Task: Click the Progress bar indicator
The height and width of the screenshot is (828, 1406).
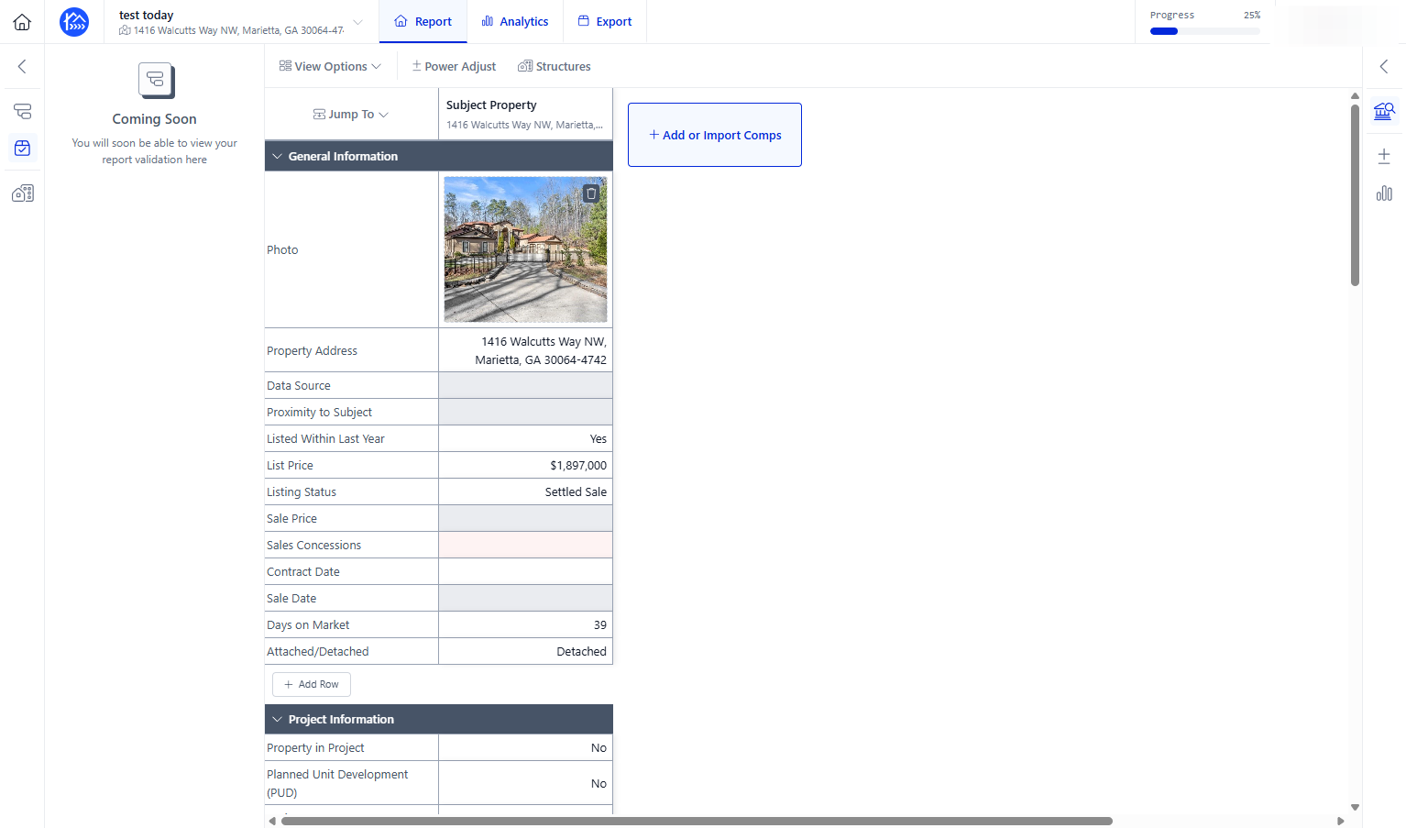Action: (1204, 31)
